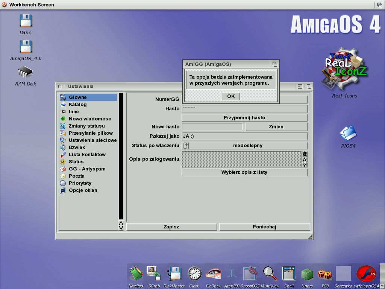The height and width of the screenshot is (289, 385).
Task: Select GG - Antyspam settings section
Action: pyautogui.click(x=88, y=169)
